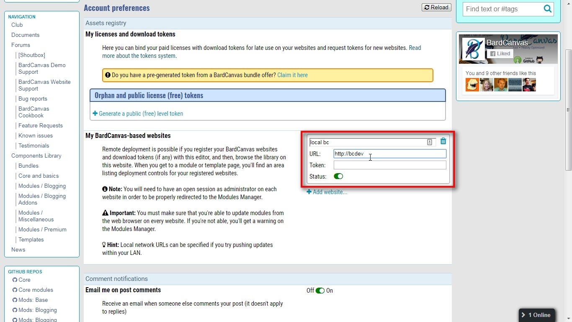Click the website Token input field

pos(390,165)
